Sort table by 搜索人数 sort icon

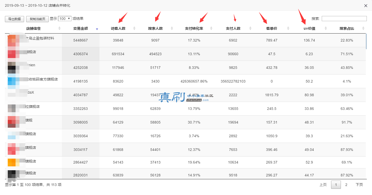(171, 28)
